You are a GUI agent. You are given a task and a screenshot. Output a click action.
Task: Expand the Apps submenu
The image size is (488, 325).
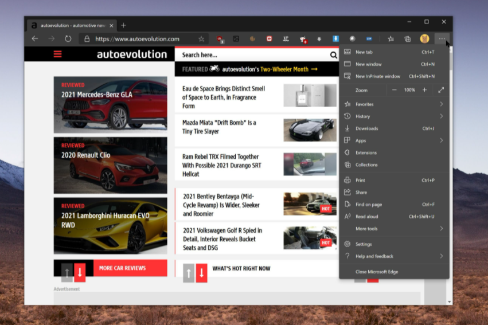[442, 140]
